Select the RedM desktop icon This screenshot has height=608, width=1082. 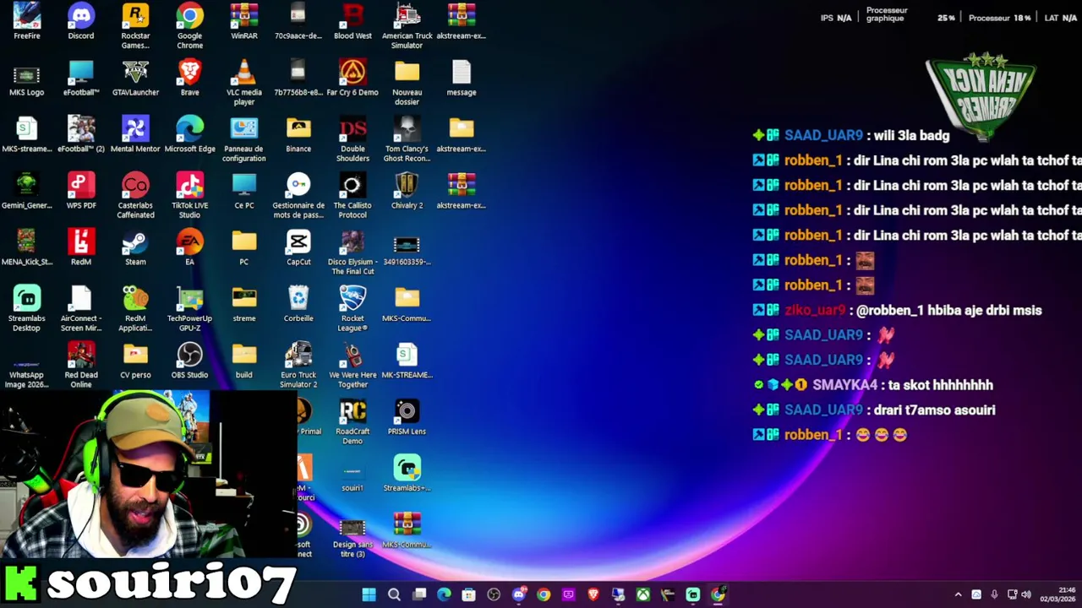(x=81, y=248)
